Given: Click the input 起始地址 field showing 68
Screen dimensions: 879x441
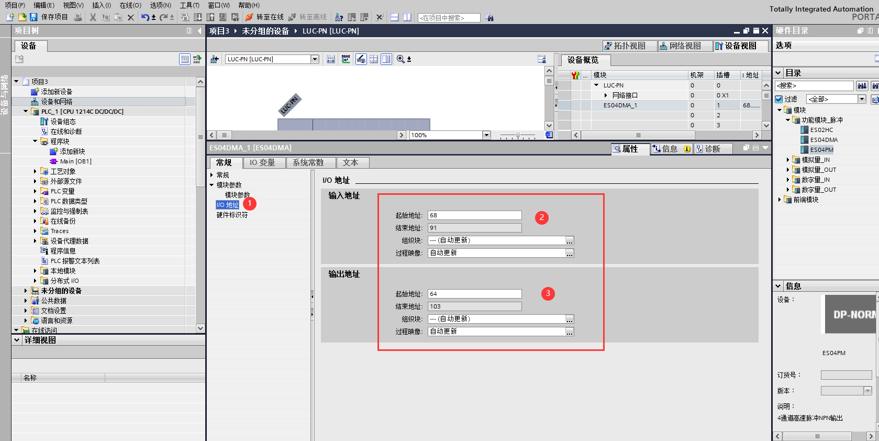Looking at the screenshot, I should point(474,215).
